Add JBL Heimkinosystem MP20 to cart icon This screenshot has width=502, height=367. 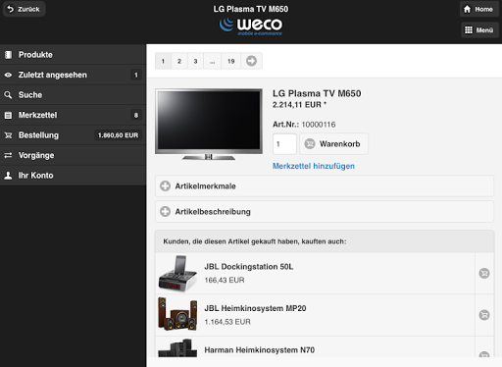tap(484, 315)
